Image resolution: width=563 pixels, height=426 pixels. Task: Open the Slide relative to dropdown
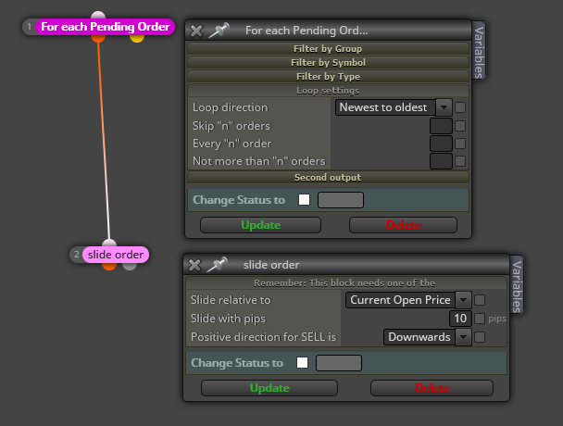pyautogui.click(x=408, y=300)
